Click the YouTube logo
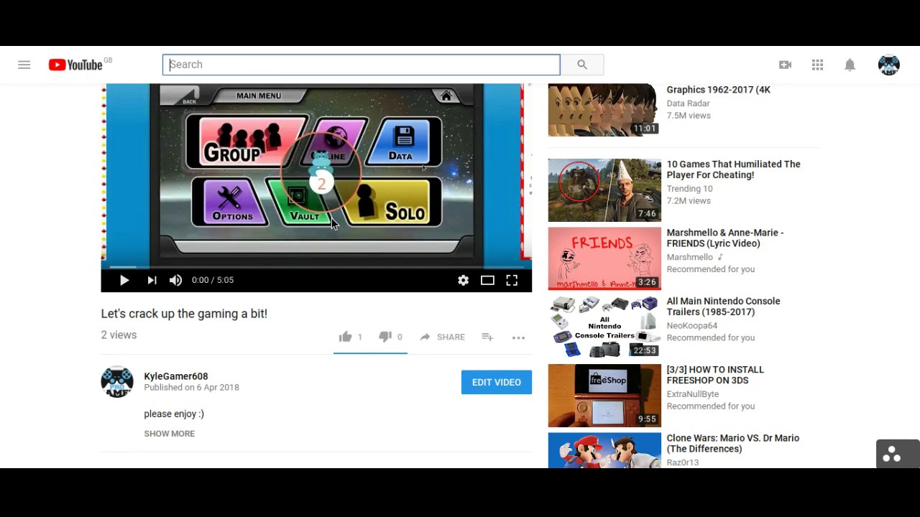This screenshot has width=920, height=517. [x=75, y=65]
